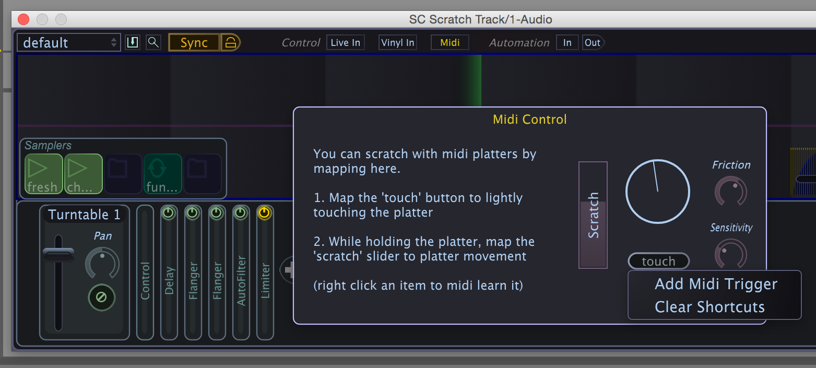
Task: Trigger the 'ch...' sampler pad
Action: [x=83, y=175]
